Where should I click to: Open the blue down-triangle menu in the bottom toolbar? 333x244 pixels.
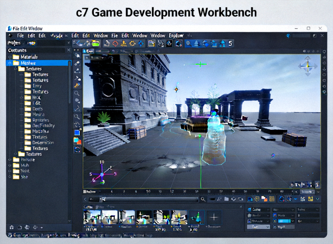(295, 199)
